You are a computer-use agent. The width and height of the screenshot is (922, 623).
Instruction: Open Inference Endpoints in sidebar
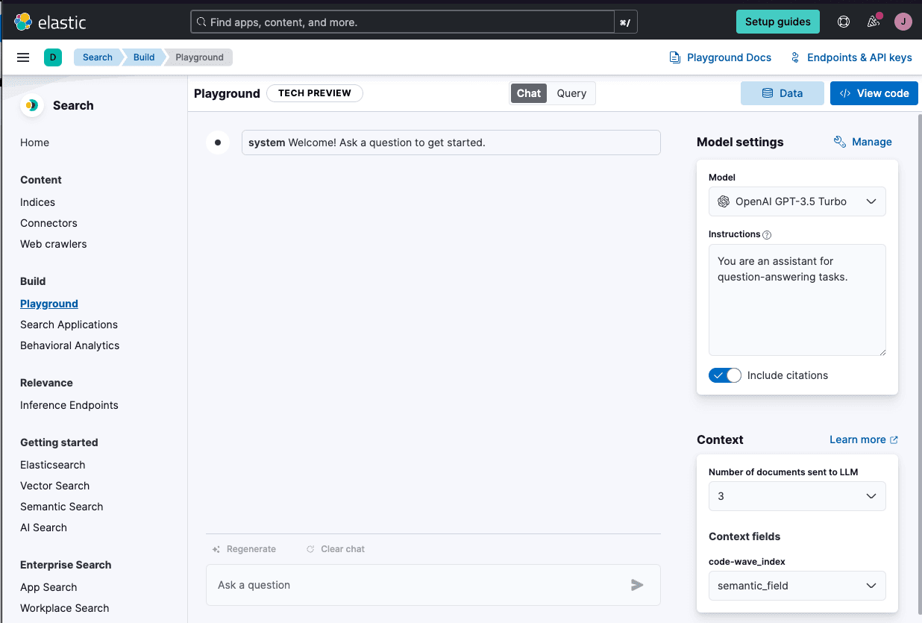point(69,405)
